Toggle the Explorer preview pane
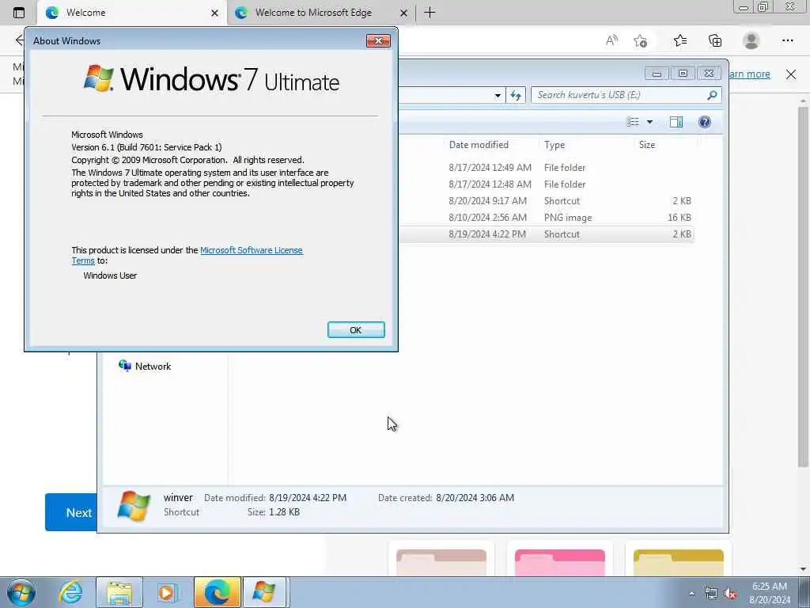Screen dimensions: 810x608 click(676, 121)
